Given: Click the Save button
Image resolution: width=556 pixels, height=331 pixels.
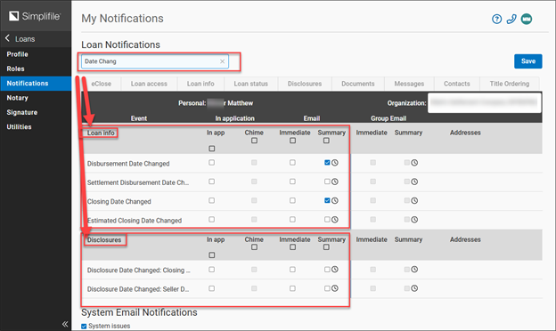Looking at the screenshot, I should (528, 61).
